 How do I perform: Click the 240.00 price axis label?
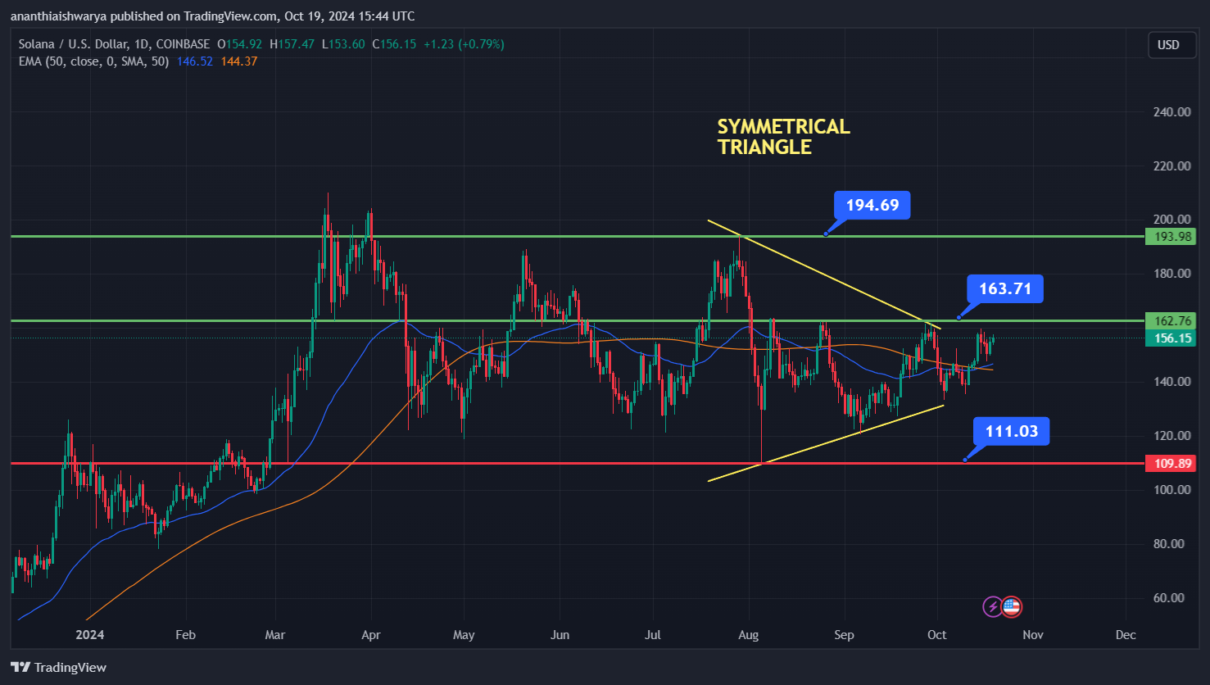[x=1171, y=112]
